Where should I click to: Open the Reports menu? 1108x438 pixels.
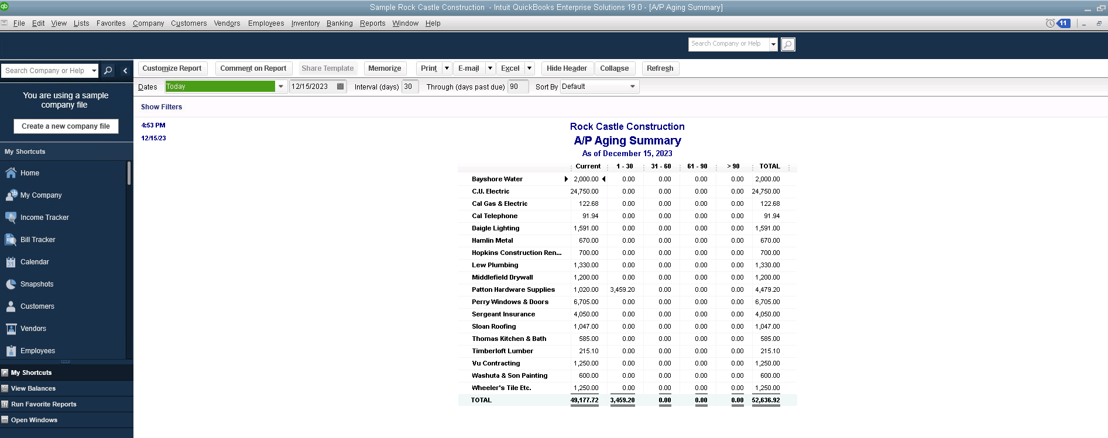tap(372, 23)
